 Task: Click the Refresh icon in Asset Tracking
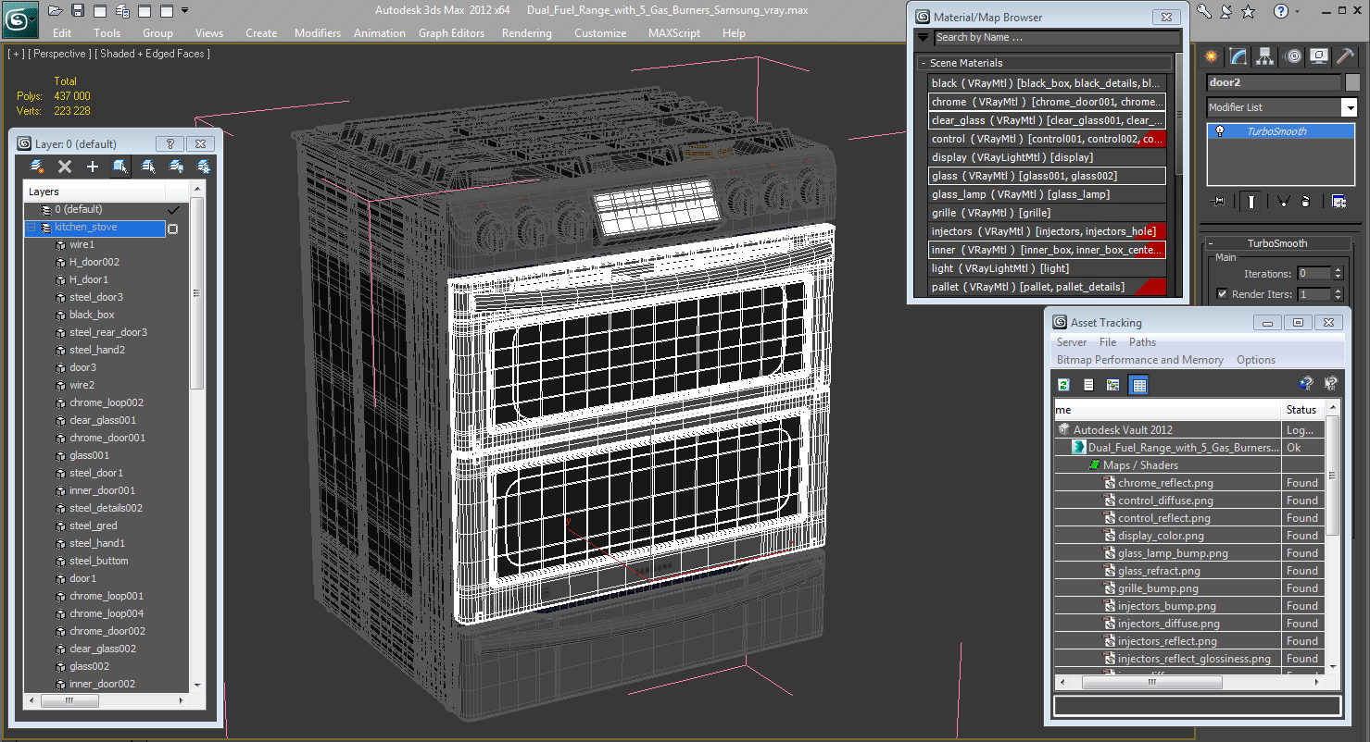[1063, 385]
